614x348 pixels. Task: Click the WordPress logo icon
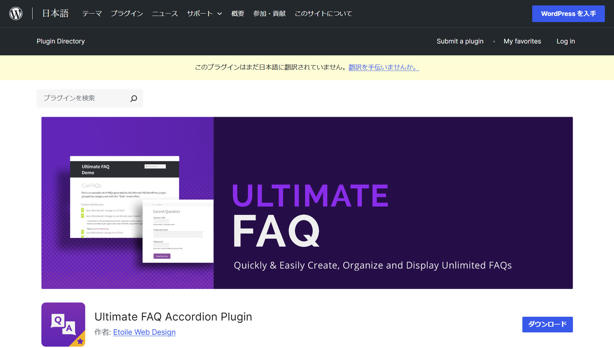16,14
